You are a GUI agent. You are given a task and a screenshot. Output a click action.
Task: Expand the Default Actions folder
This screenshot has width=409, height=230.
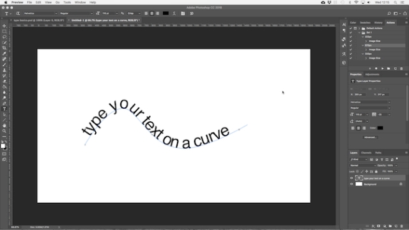tap(359, 28)
